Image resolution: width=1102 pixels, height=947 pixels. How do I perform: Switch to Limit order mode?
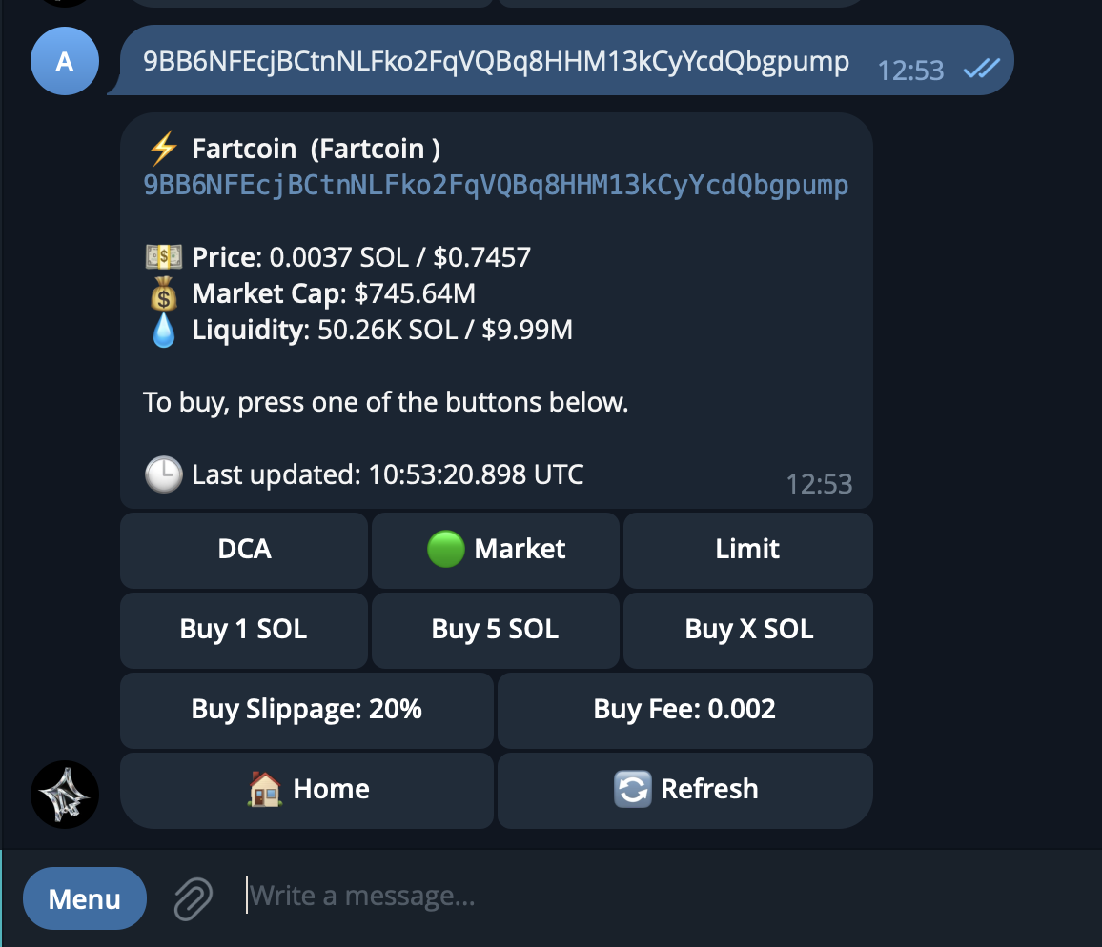tap(747, 550)
